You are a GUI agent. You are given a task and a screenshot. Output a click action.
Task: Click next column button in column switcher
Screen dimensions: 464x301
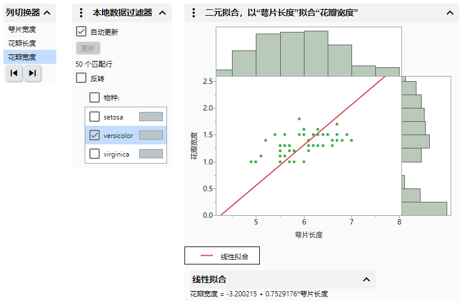32,73
